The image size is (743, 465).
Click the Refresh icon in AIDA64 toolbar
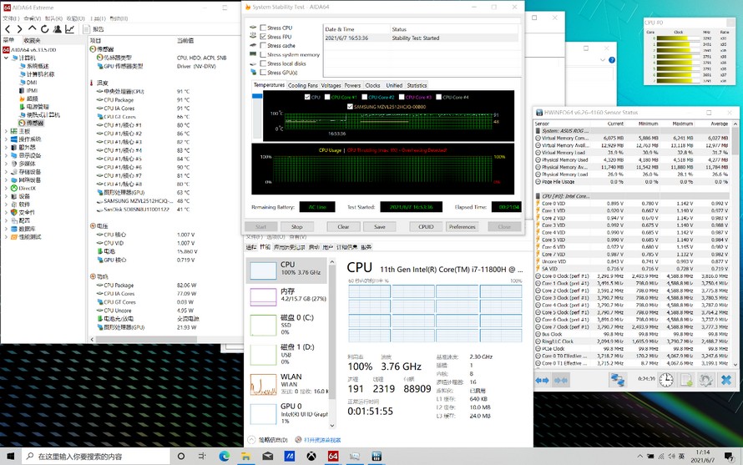point(45,29)
